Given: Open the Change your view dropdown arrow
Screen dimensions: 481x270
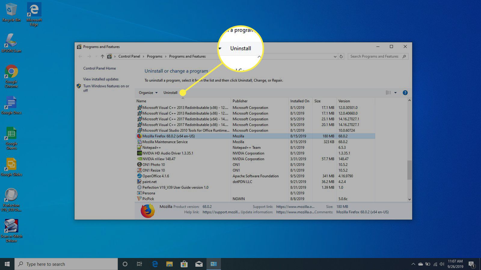Looking at the screenshot, I should 395,92.
